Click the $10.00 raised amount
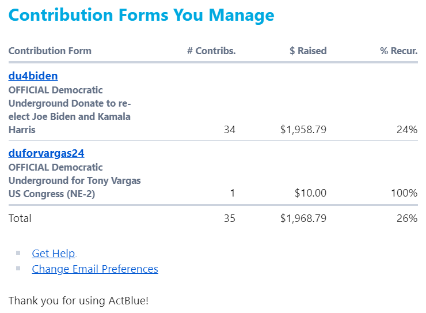 [311, 193]
